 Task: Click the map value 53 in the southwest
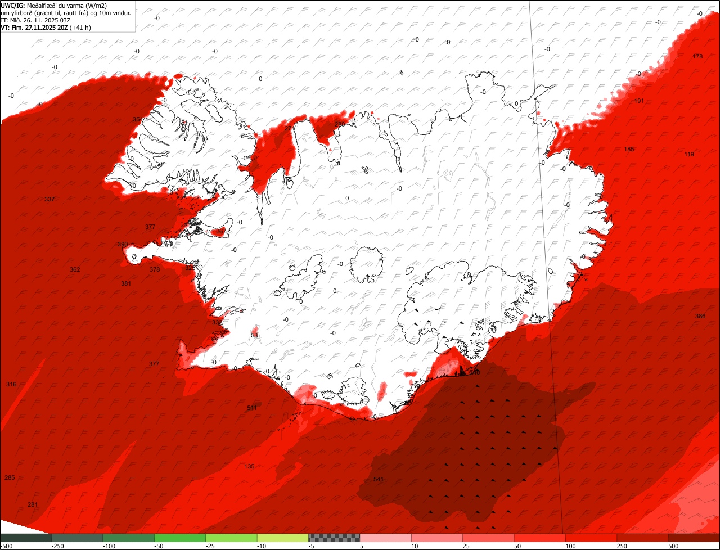point(254,335)
